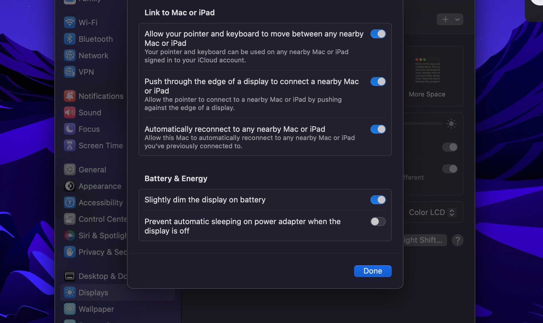Open the Night Shift settings button
Image resolution: width=543 pixels, height=323 pixels.
point(424,240)
